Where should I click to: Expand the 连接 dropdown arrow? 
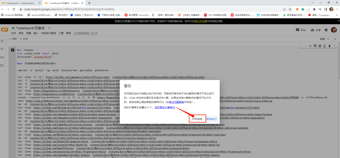point(328,39)
